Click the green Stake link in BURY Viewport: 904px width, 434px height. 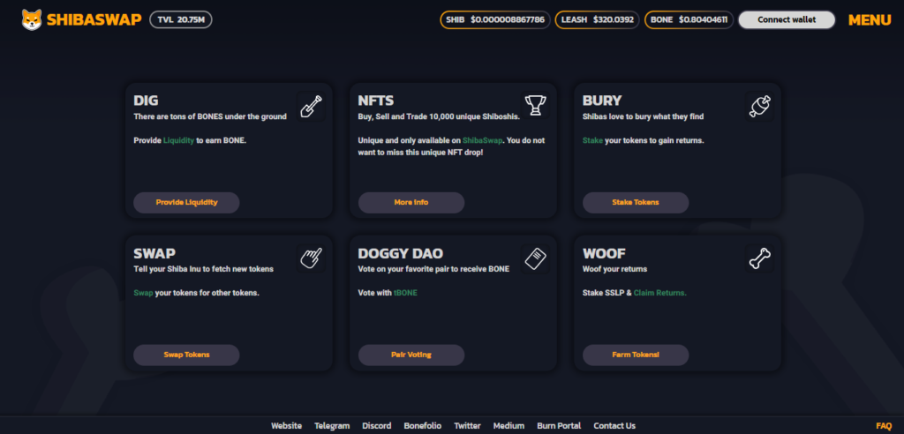[x=592, y=140]
